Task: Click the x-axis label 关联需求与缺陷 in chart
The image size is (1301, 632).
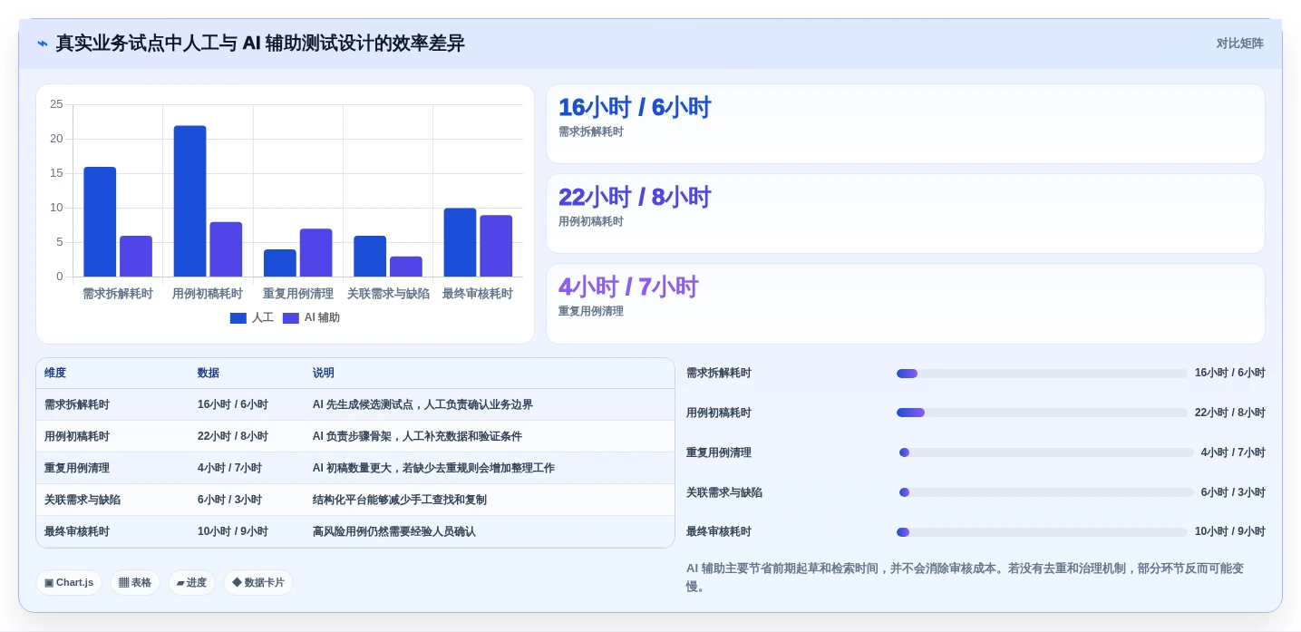Action: 388,294
